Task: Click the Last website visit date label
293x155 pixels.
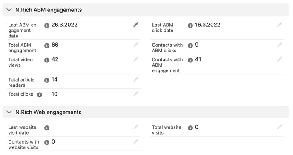Action: point(22,130)
